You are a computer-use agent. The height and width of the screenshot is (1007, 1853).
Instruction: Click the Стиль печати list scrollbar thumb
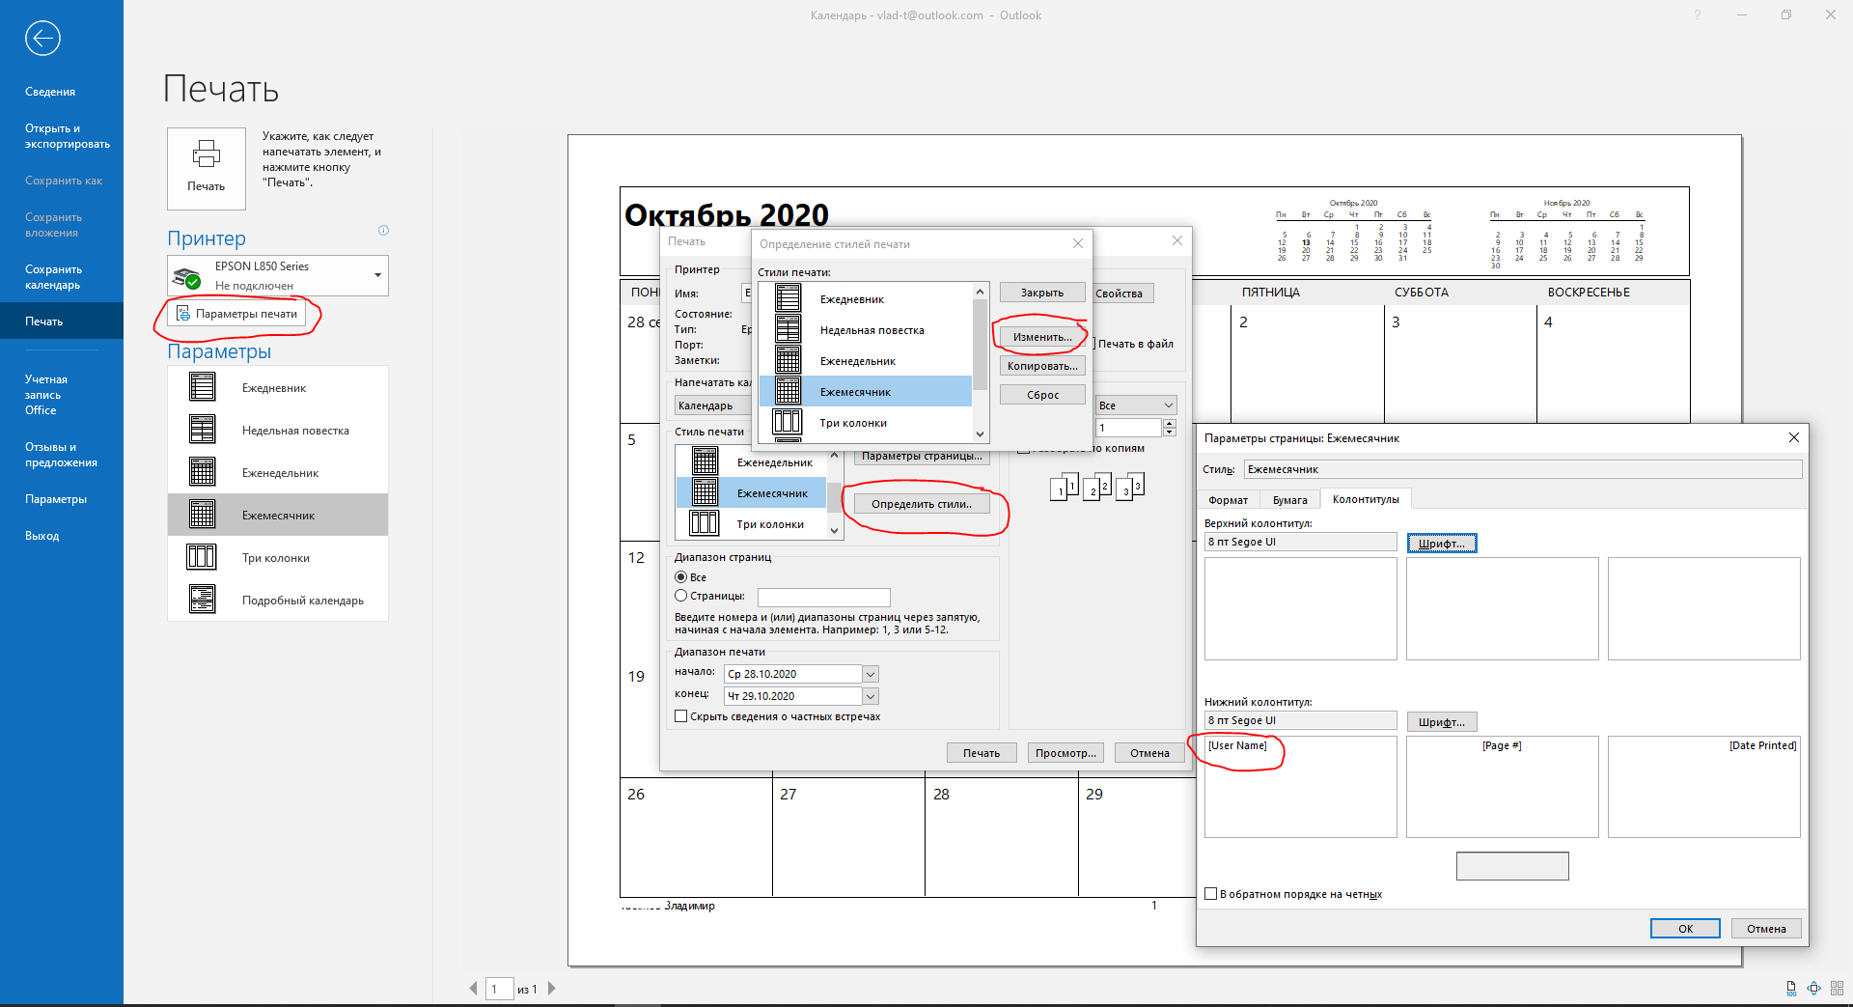835,498
